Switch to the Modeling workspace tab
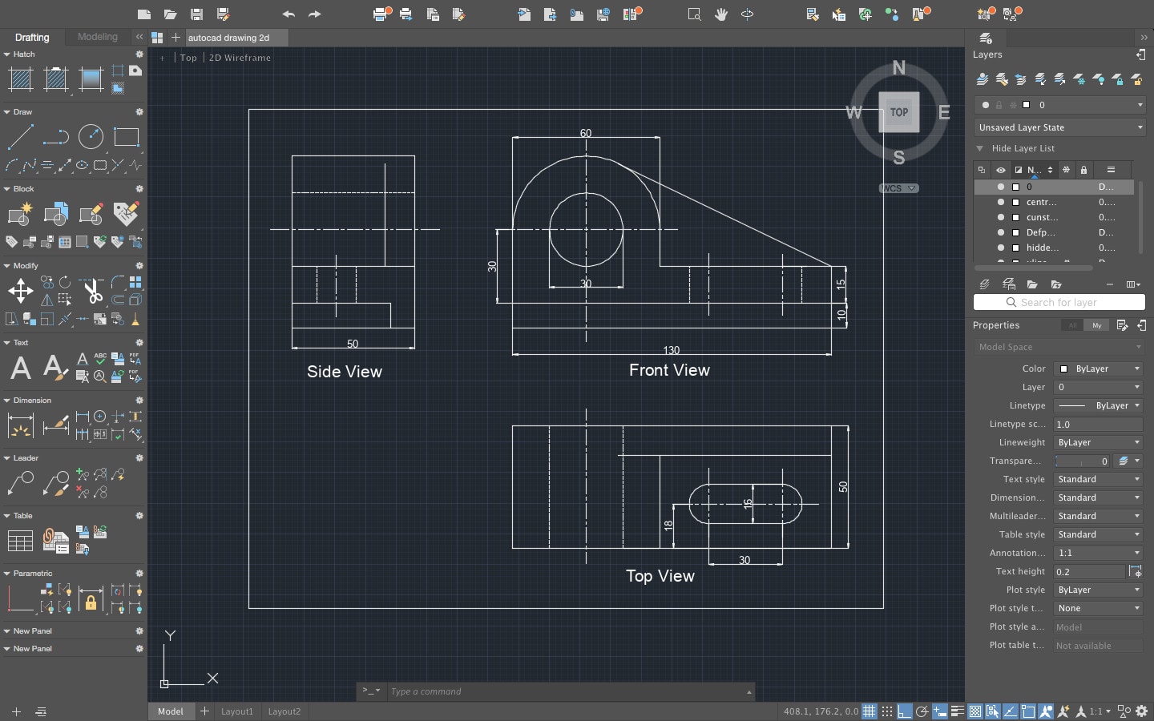Image resolution: width=1154 pixels, height=721 pixels. [x=97, y=37]
